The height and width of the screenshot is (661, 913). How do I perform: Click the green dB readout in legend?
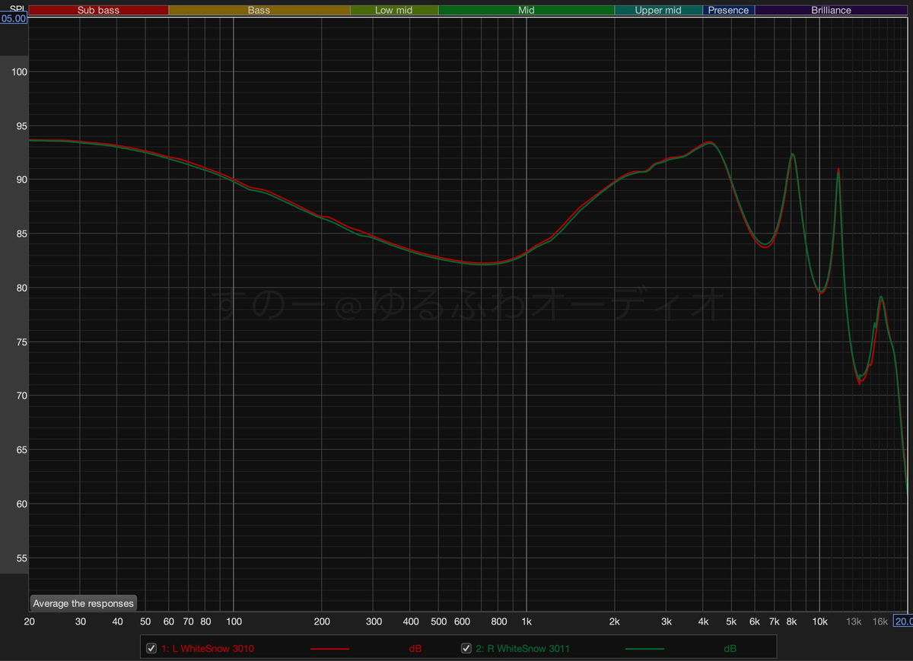click(730, 649)
